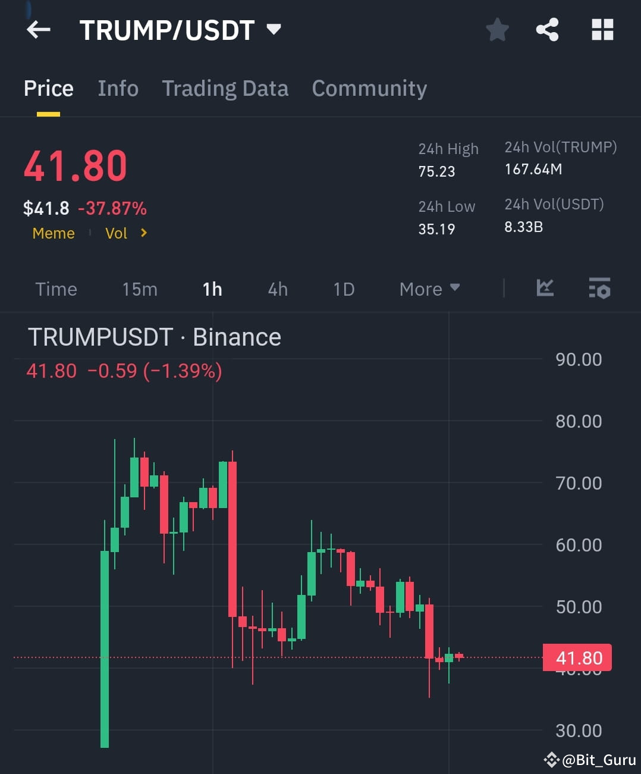Open the chart style icon next to timeframes
This screenshot has height=774, width=641.
click(545, 289)
